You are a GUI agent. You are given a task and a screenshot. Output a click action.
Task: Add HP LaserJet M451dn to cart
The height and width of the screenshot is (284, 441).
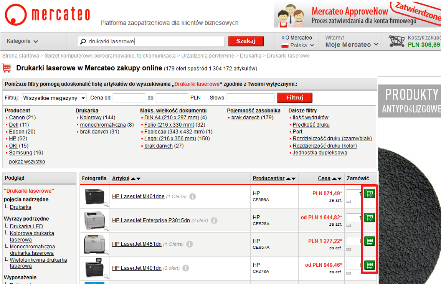(370, 241)
